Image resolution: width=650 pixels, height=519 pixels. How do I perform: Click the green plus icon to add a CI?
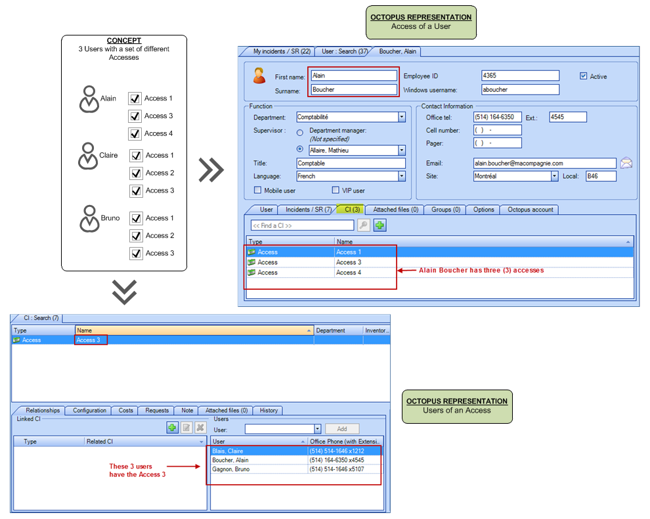pyautogui.click(x=379, y=225)
